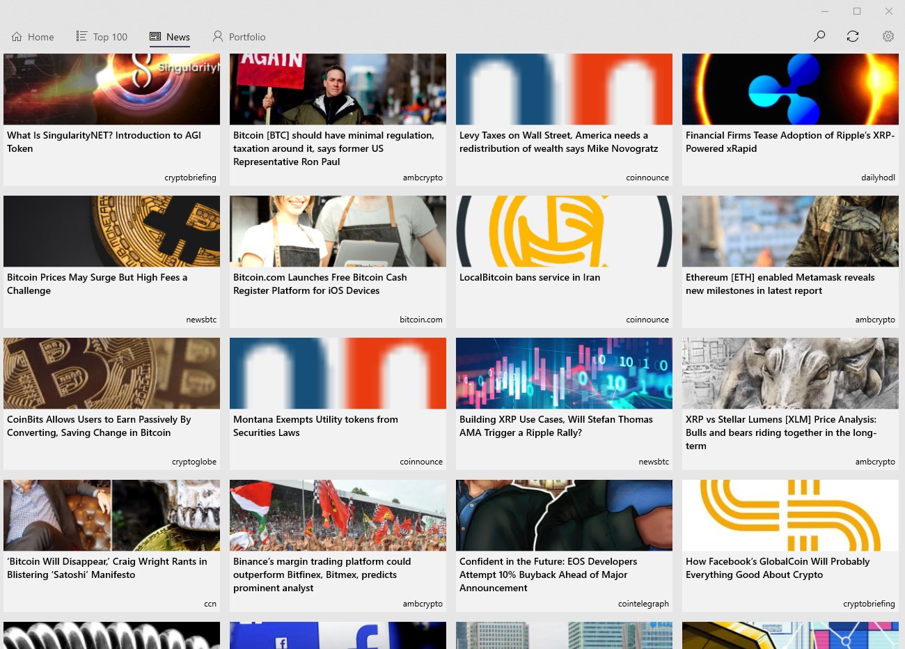Open 'Confident in the Future: EOS Developers' headline
905x649 pixels.
[549, 574]
